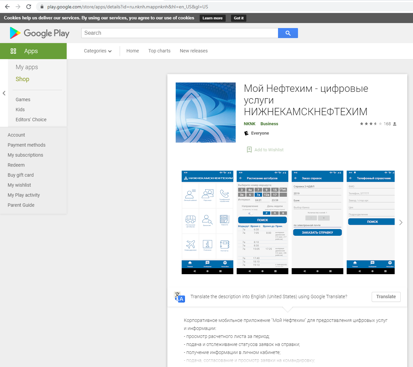Open the star rating for this app

click(371, 124)
